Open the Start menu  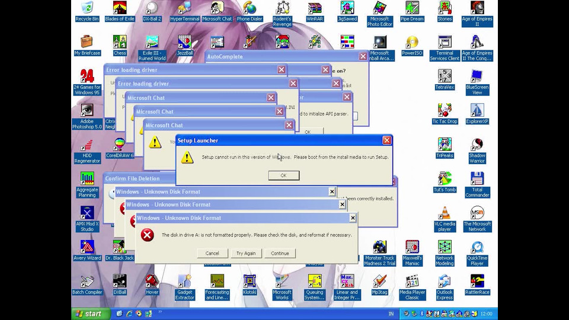point(91,314)
